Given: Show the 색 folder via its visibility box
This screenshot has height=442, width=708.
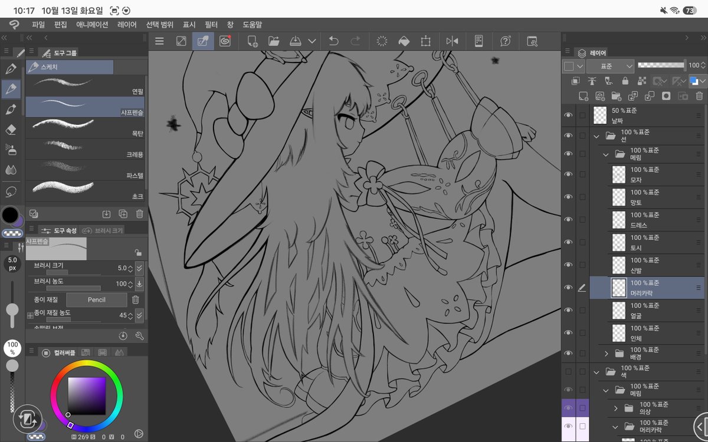Looking at the screenshot, I should click(568, 372).
